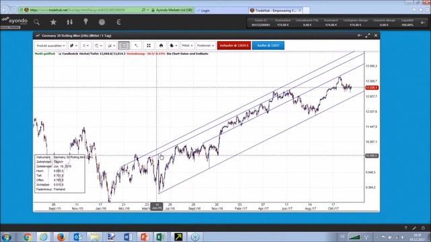This screenshot has height=242, width=431.
Task: Switch to the 'Login' browser tab
Action: pos(205,11)
